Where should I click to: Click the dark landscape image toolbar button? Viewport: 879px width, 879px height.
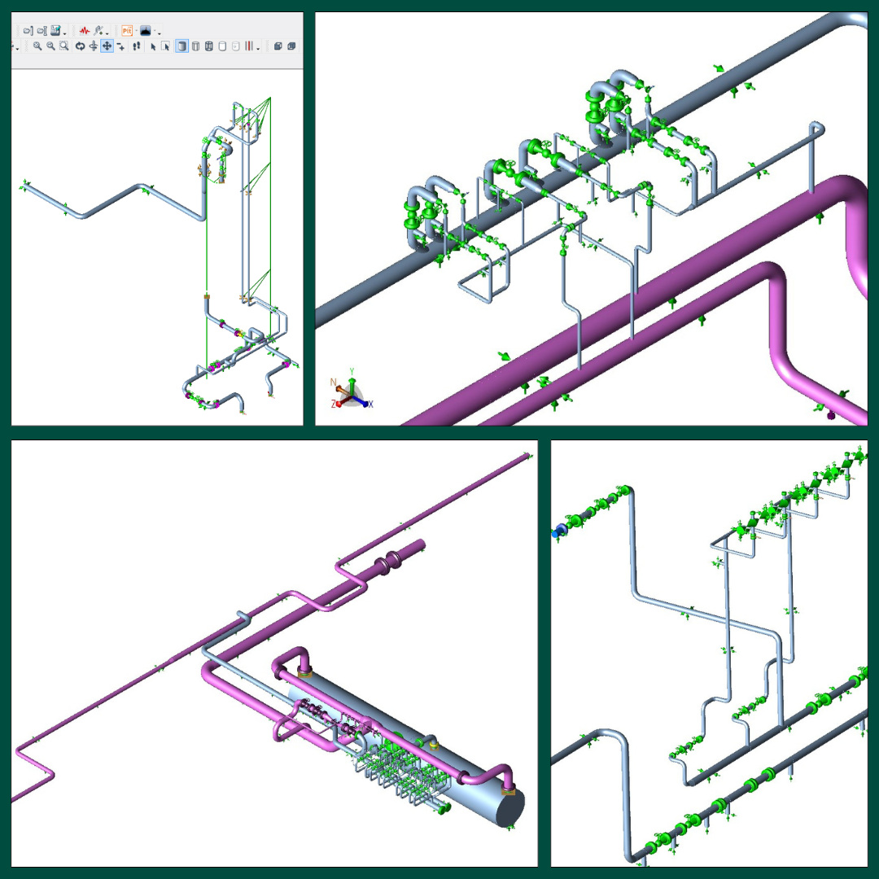(146, 30)
